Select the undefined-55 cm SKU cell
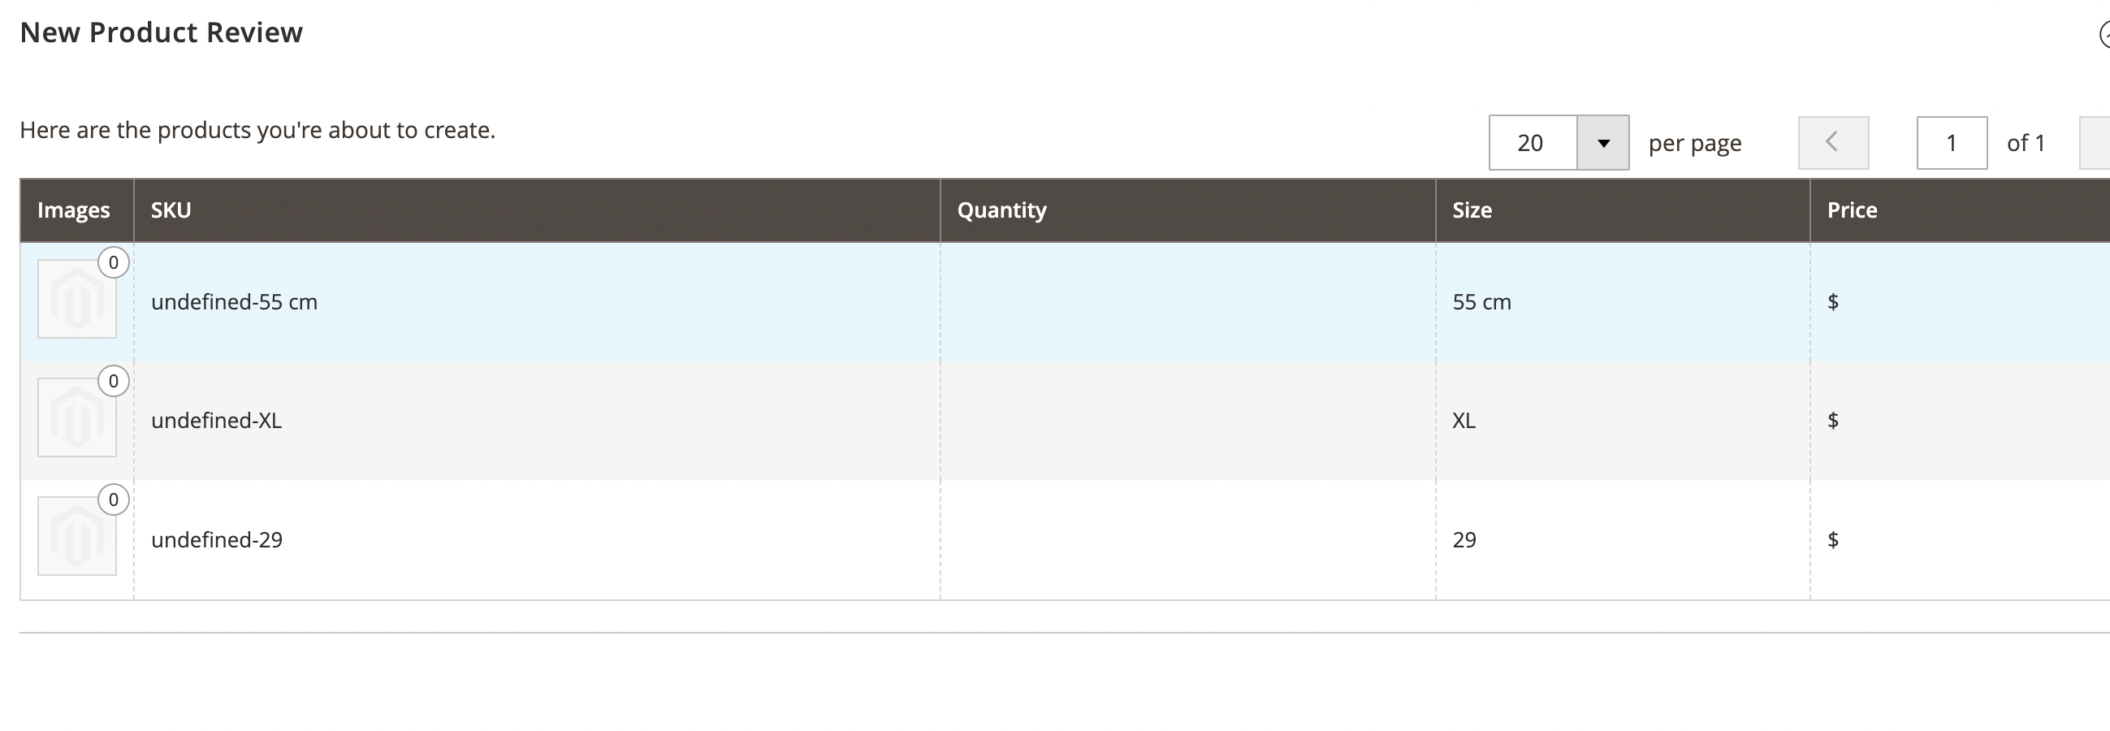This screenshot has width=2110, height=731. pyautogui.click(x=234, y=301)
